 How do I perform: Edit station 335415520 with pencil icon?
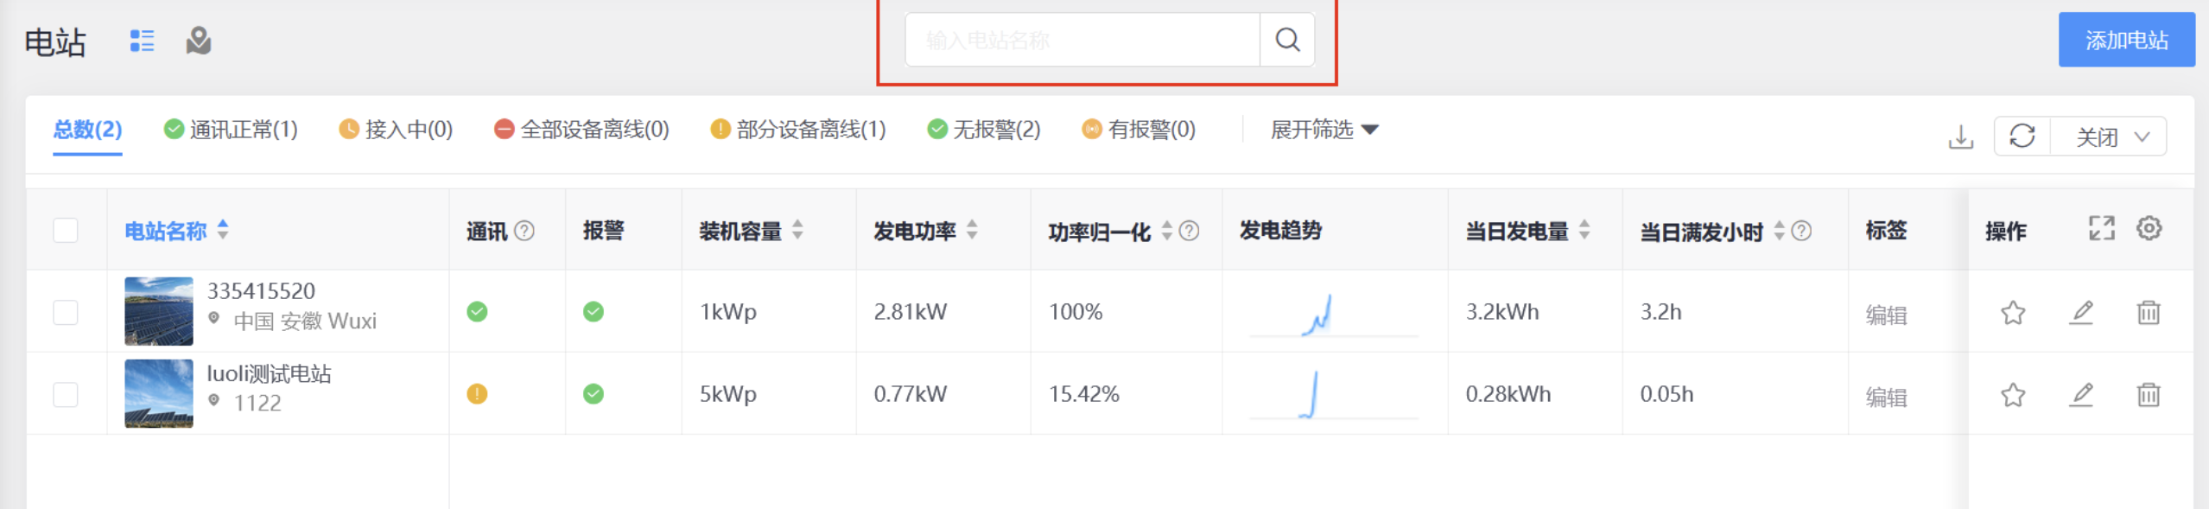(x=2081, y=312)
